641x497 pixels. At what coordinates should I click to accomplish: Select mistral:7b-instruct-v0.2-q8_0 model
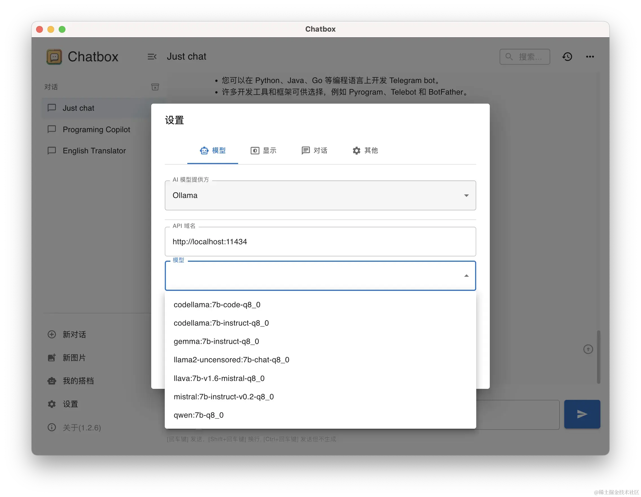coord(320,396)
